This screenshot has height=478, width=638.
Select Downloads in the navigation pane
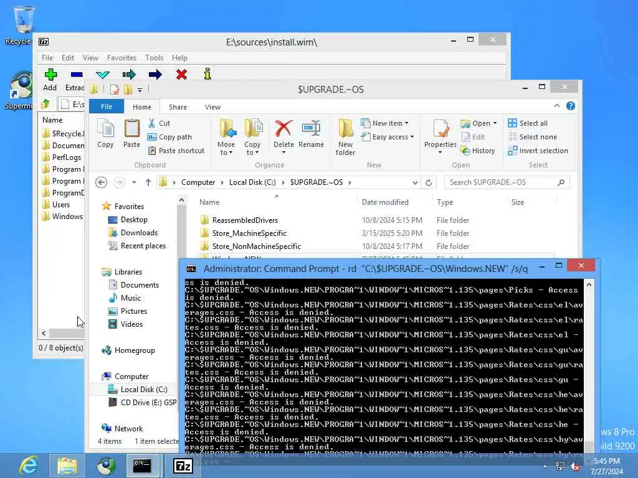tap(139, 233)
